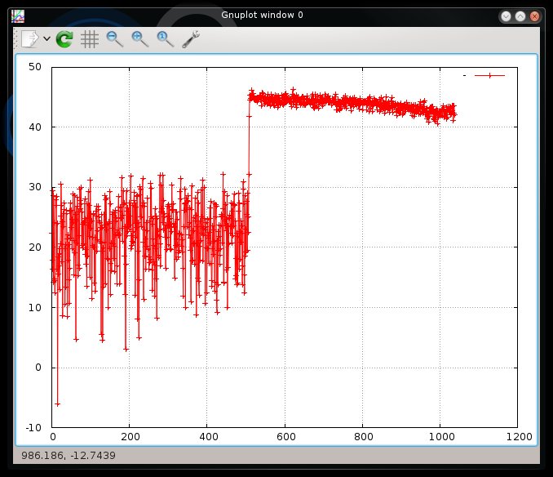Open the export/copy document icon
The width and height of the screenshot is (553, 477).
click(29, 38)
